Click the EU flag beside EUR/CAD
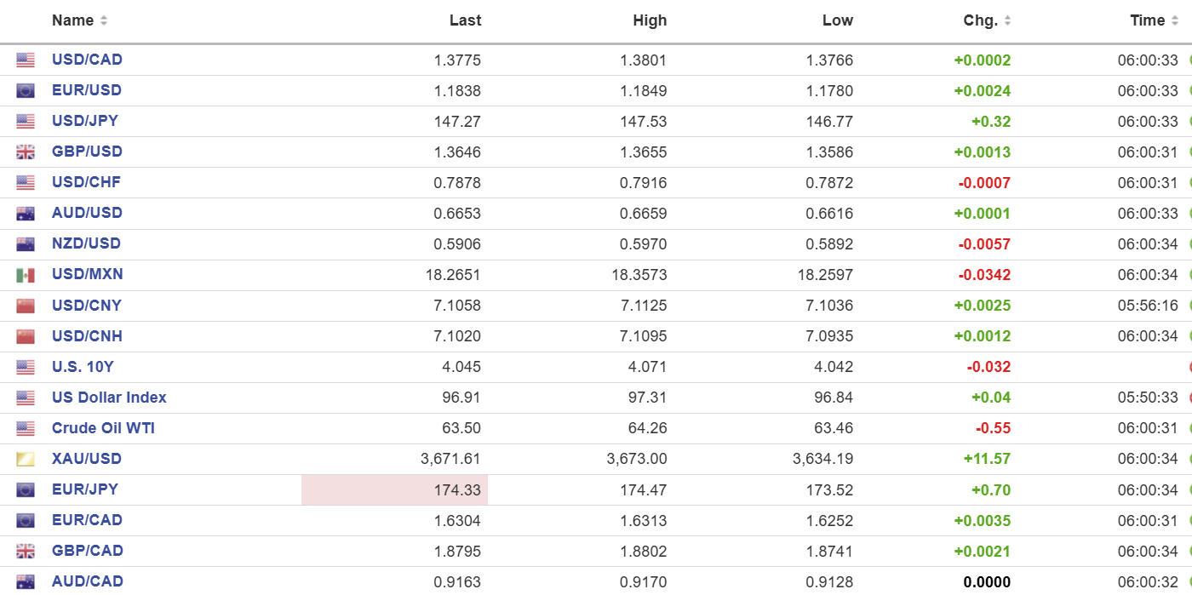 point(26,520)
